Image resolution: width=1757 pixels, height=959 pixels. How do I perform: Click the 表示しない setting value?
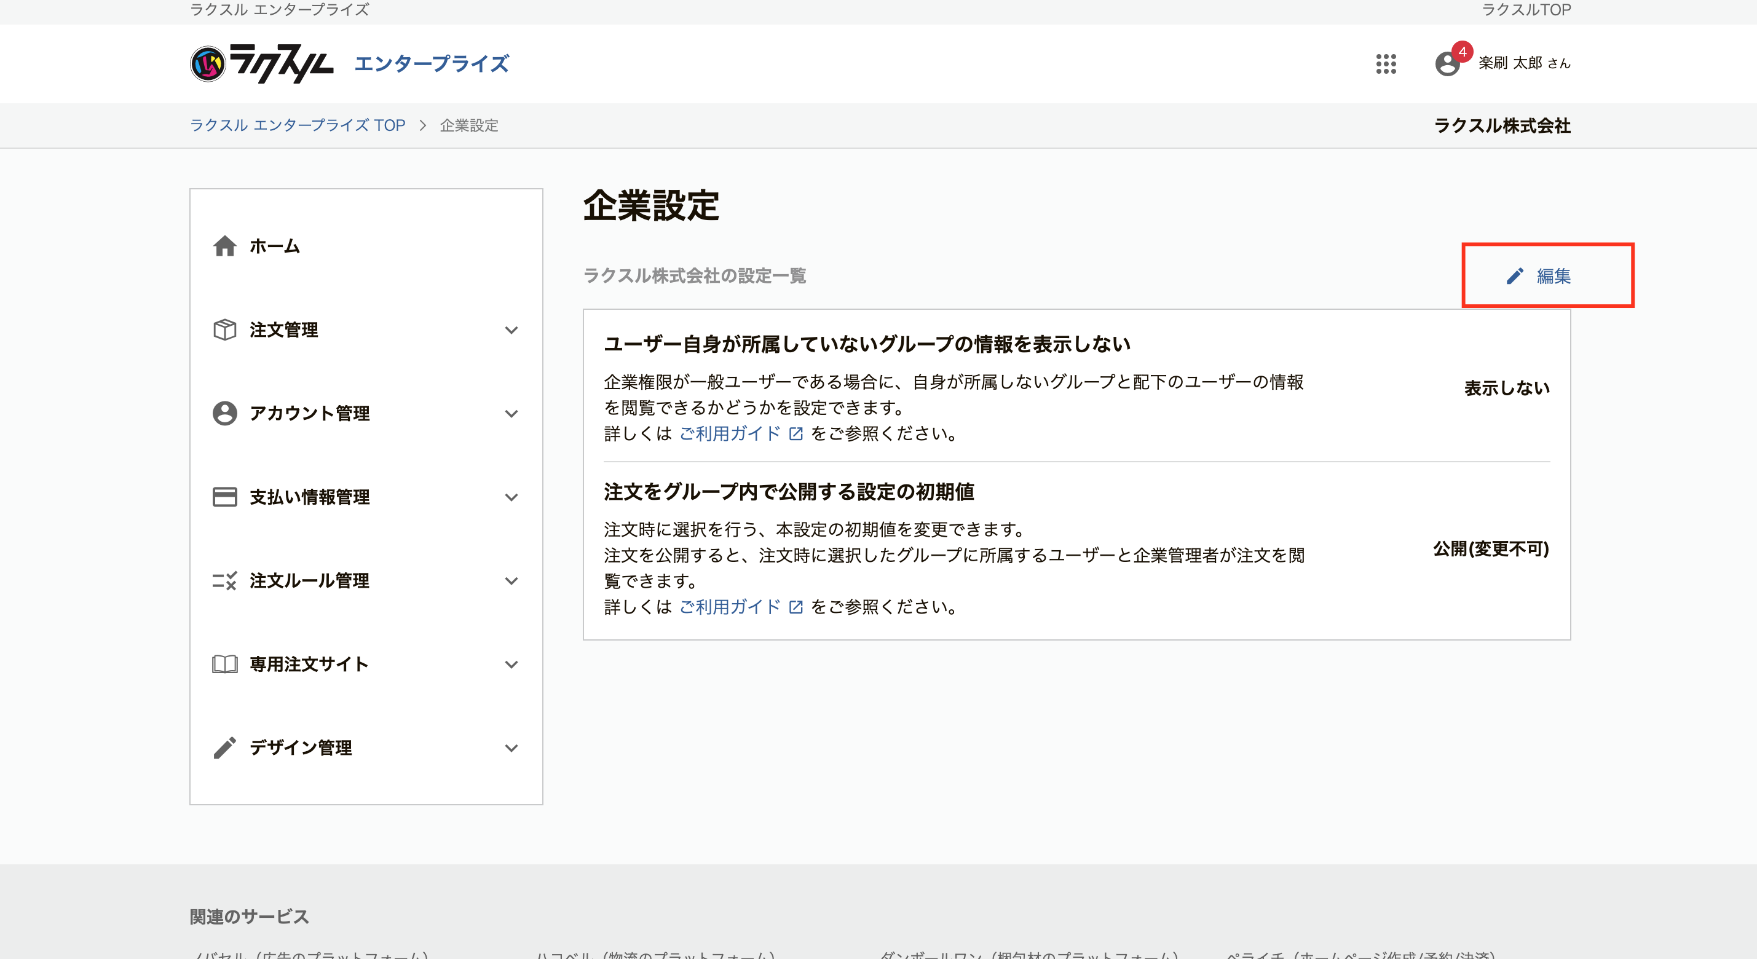(1507, 388)
